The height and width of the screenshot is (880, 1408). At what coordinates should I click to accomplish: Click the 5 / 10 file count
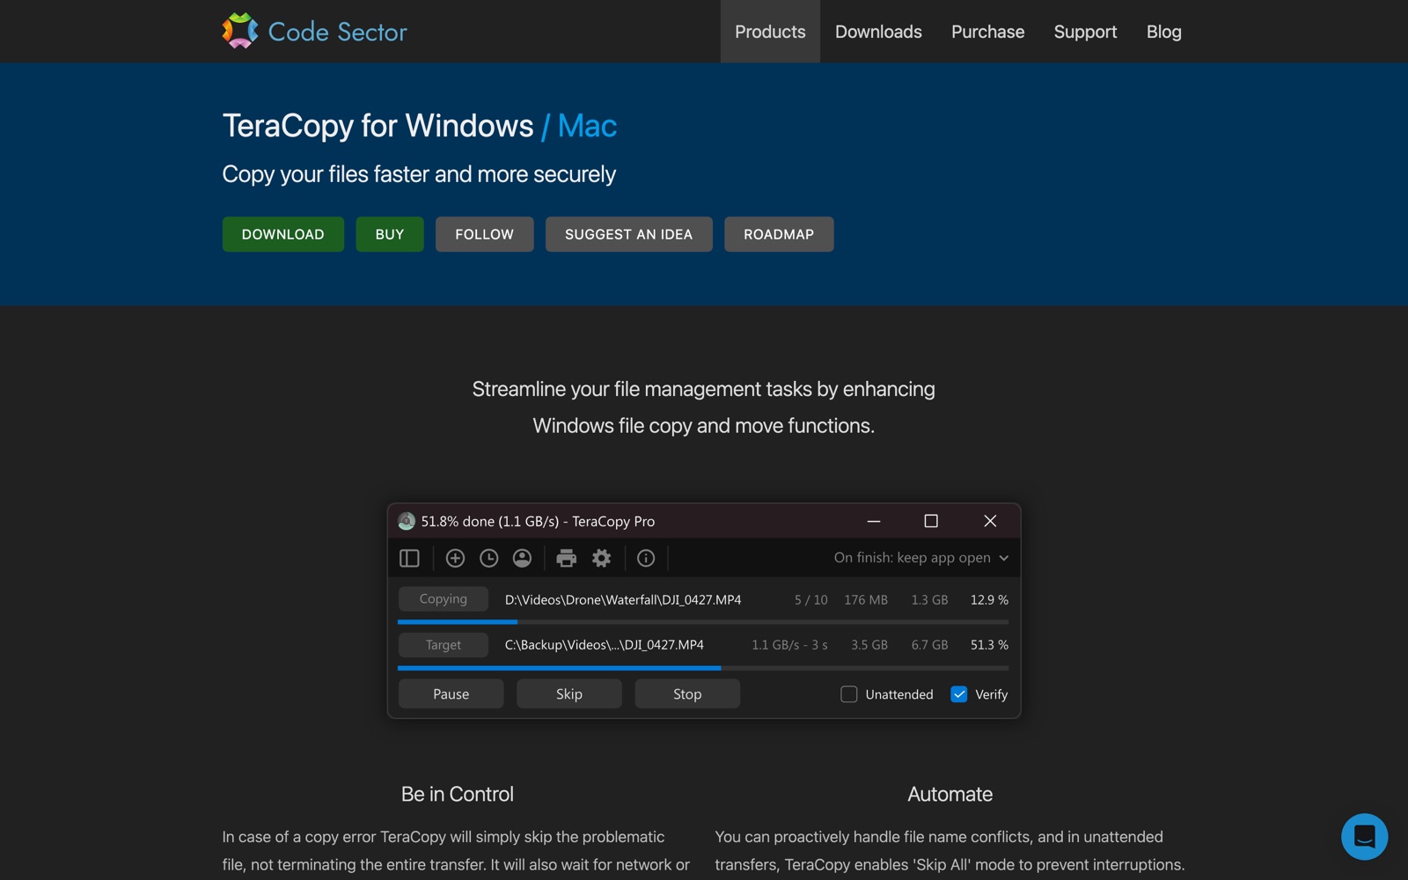click(x=811, y=599)
